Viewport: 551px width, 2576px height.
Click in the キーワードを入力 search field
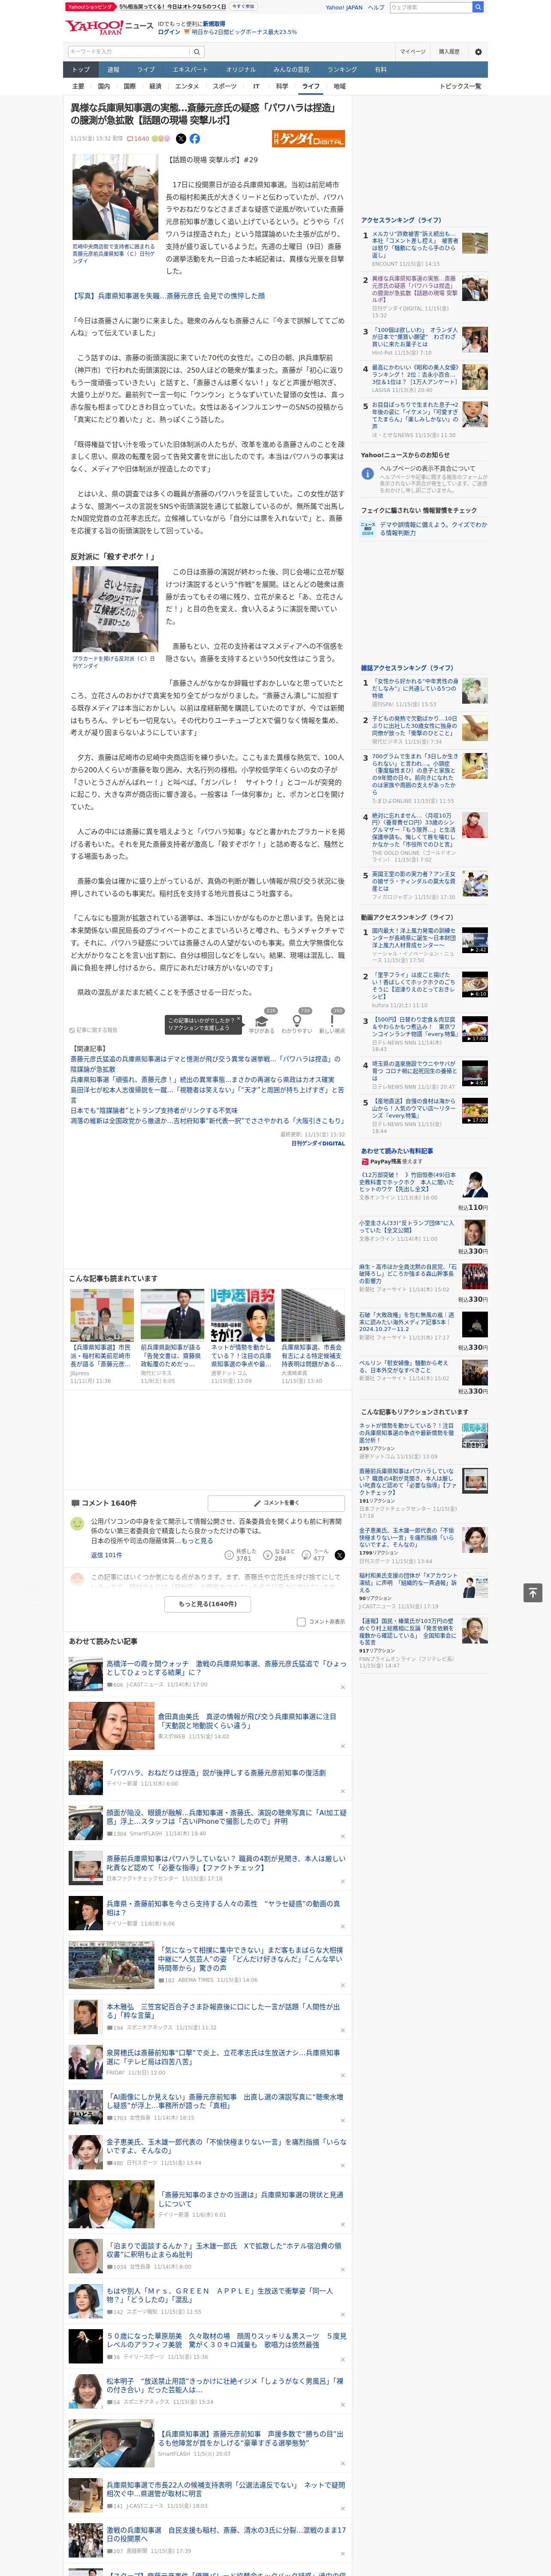click(129, 52)
